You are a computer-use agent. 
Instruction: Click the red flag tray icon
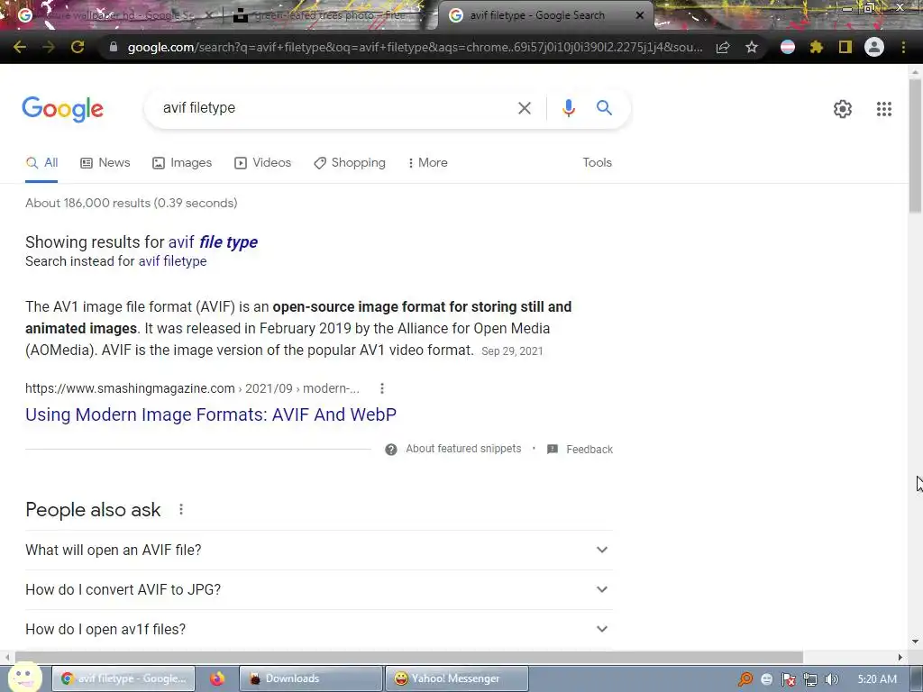pyautogui.click(x=788, y=679)
